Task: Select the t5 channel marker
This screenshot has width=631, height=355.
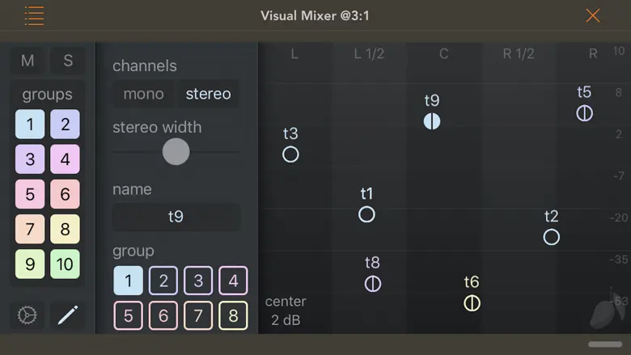Action: (584, 113)
